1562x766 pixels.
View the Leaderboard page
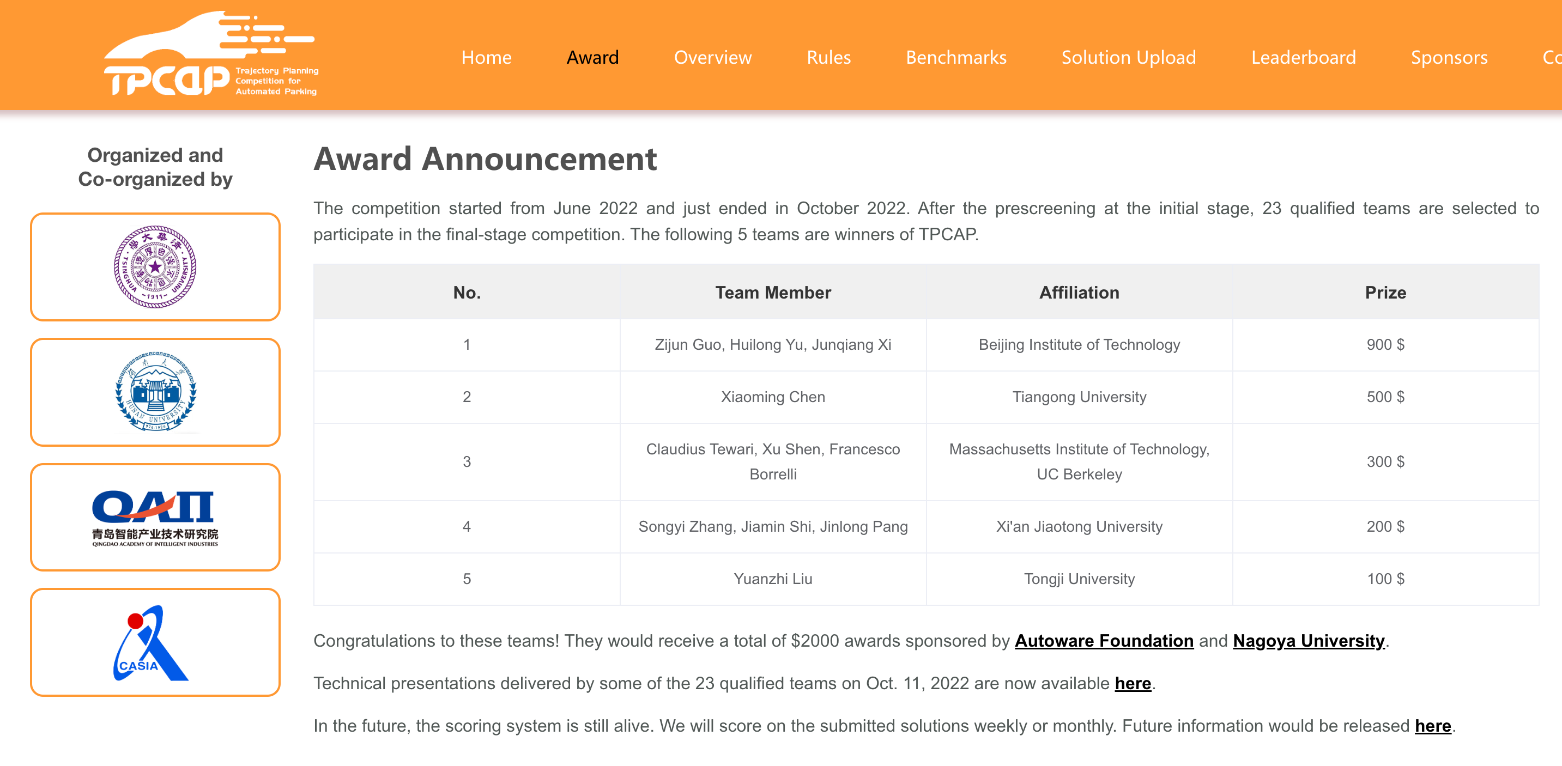tap(1303, 58)
